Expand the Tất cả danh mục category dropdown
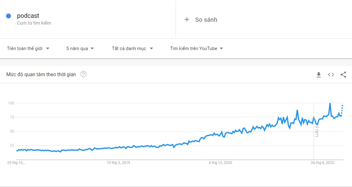Viewport: 352px width, 187px height. 133,49
